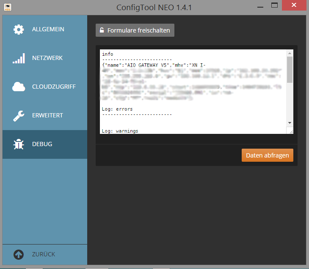Screen dimensions: 309x269
Task: Select the signal bars Netzwerk icon
Action: (x=19, y=58)
